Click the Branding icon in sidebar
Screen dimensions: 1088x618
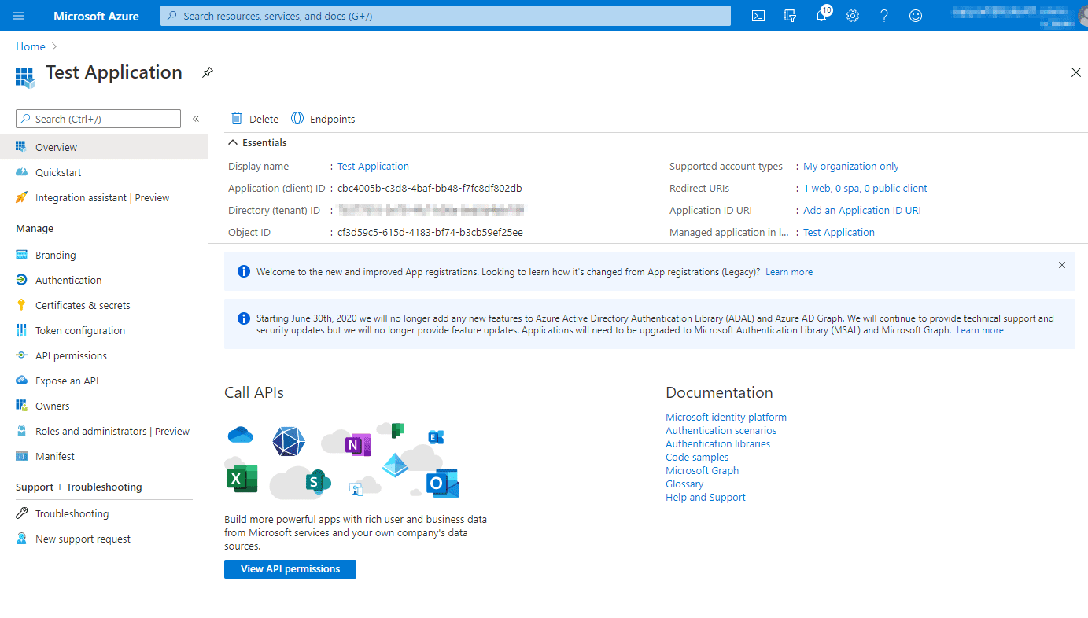(x=21, y=255)
